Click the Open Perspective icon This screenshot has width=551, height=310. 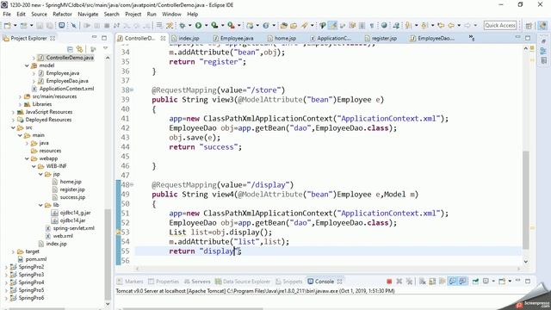tap(529, 25)
